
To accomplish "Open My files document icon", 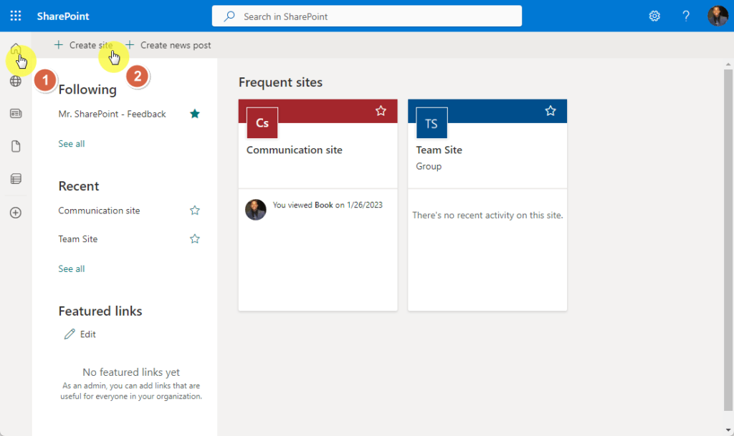I will tap(16, 146).
